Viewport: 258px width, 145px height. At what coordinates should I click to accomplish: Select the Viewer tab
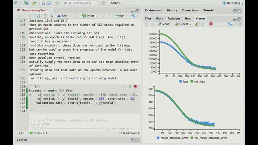pyautogui.click(x=200, y=19)
